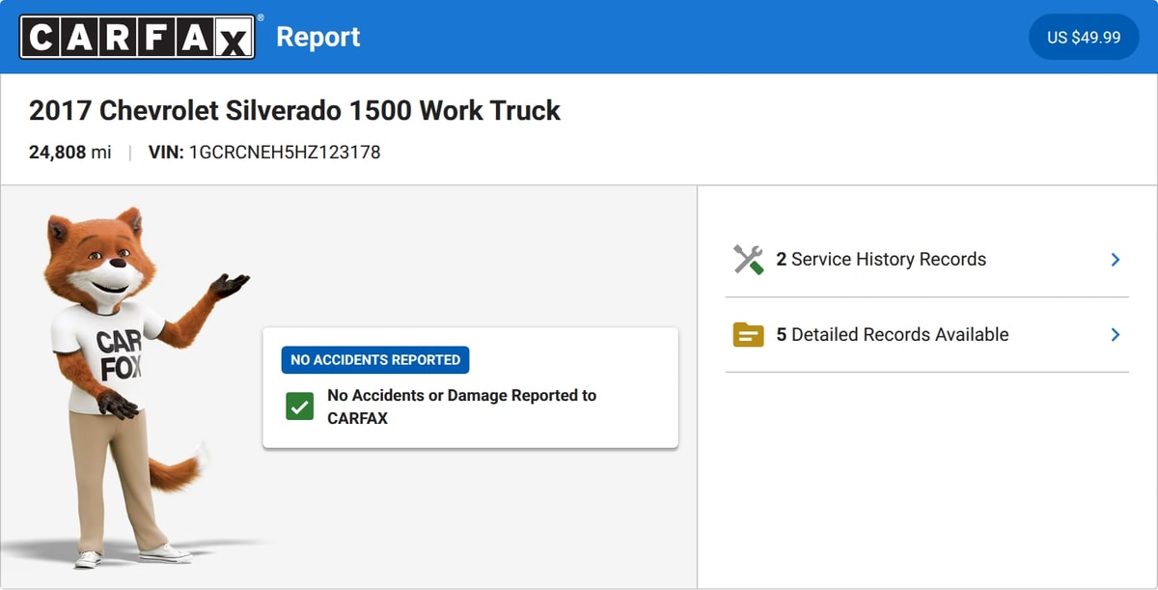1158x590 pixels.
Task: Select the VIN number 1GCRCNEH5HZ123178
Action: [285, 152]
